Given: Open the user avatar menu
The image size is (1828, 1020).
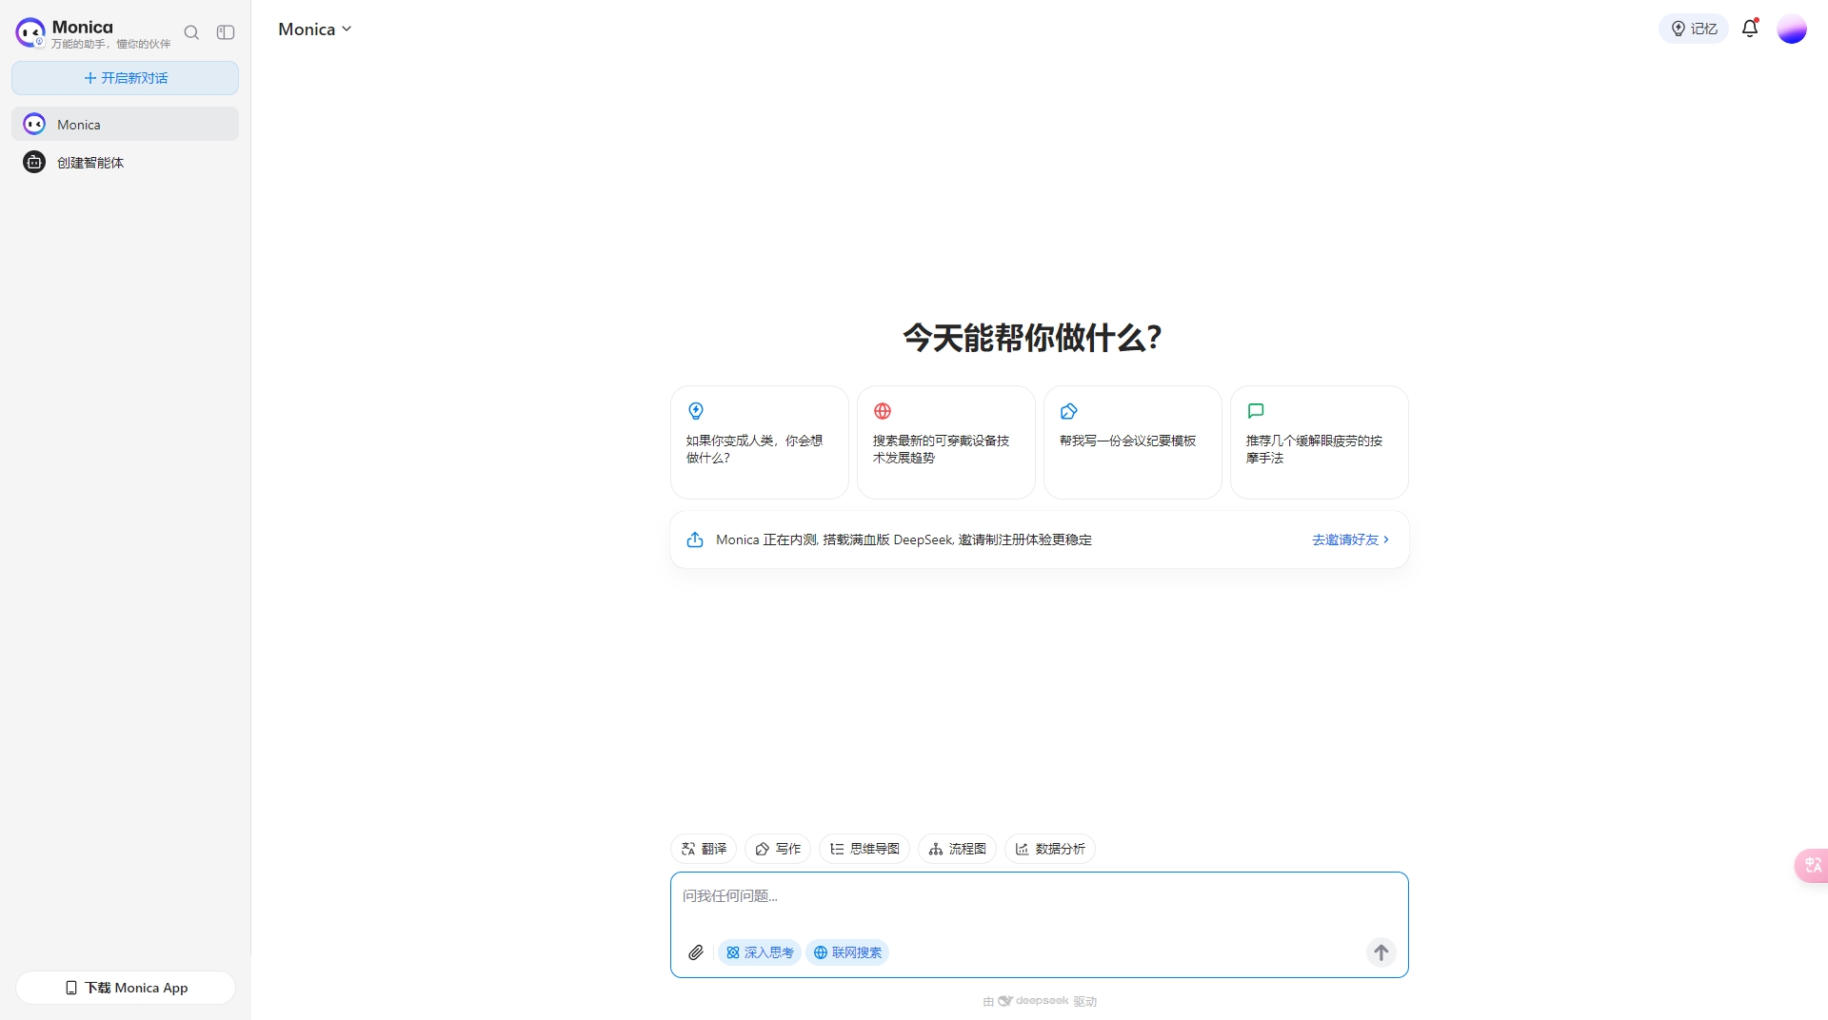Looking at the screenshot, I should pos(1792,29).
